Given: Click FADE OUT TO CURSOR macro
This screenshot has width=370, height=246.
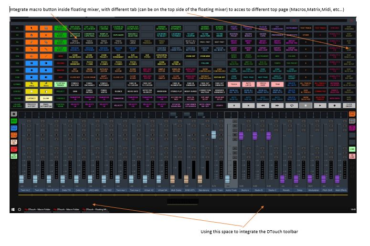Looking at the screenshot, I should [147, 84].
